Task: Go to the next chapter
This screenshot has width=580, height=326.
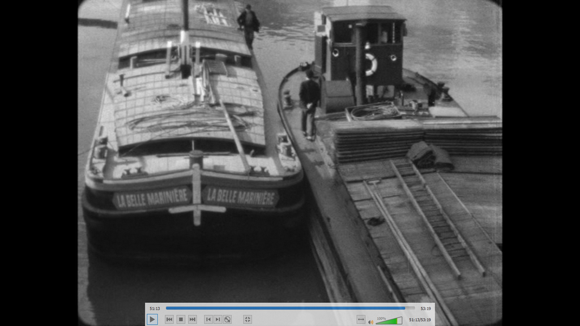Action: [218, 319]
